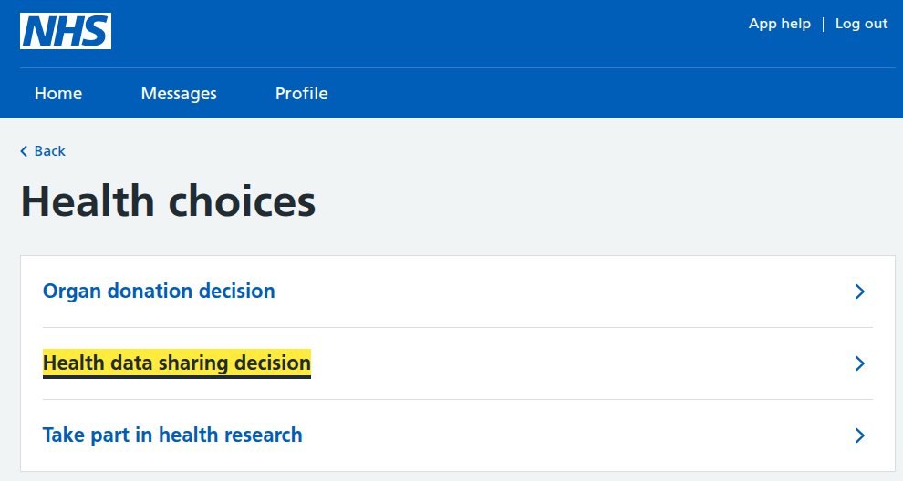The height and width of the screenshot is (481, 903).
Task: Select highlighted Health data sharing decision link
Action: pos(177,363)
